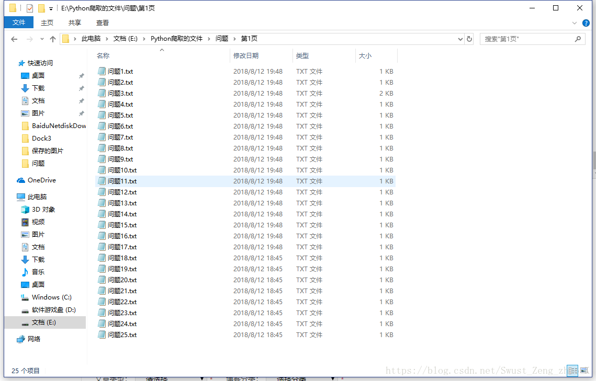This screenshot has width=596, height=381.
Task: Open 视频 in navigation pane
Action: pyautogui.click(x=38, y=222)
